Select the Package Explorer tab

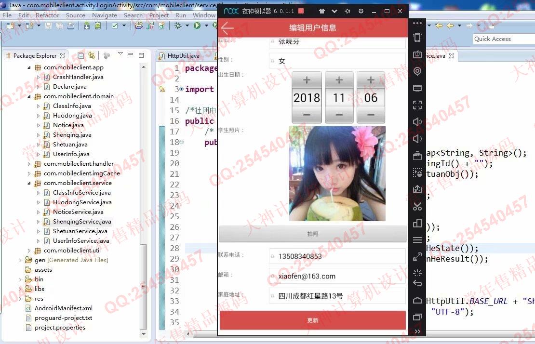pos(34,55)
